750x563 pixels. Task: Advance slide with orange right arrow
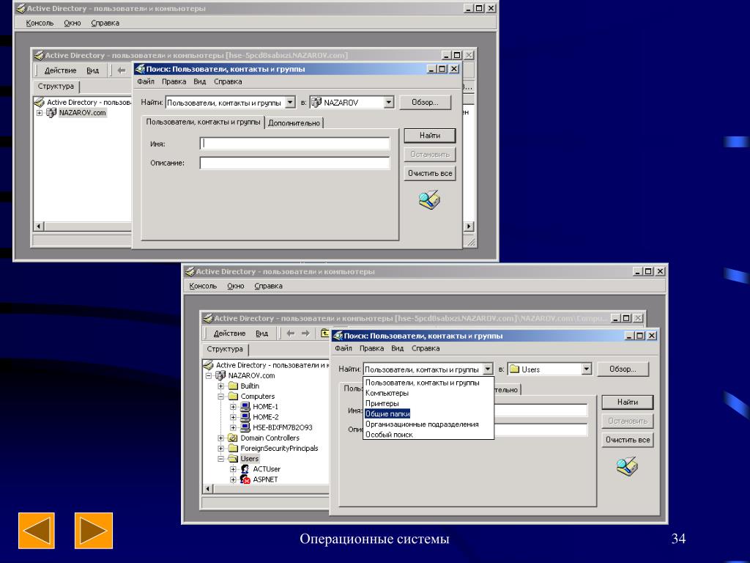(94, 531)
